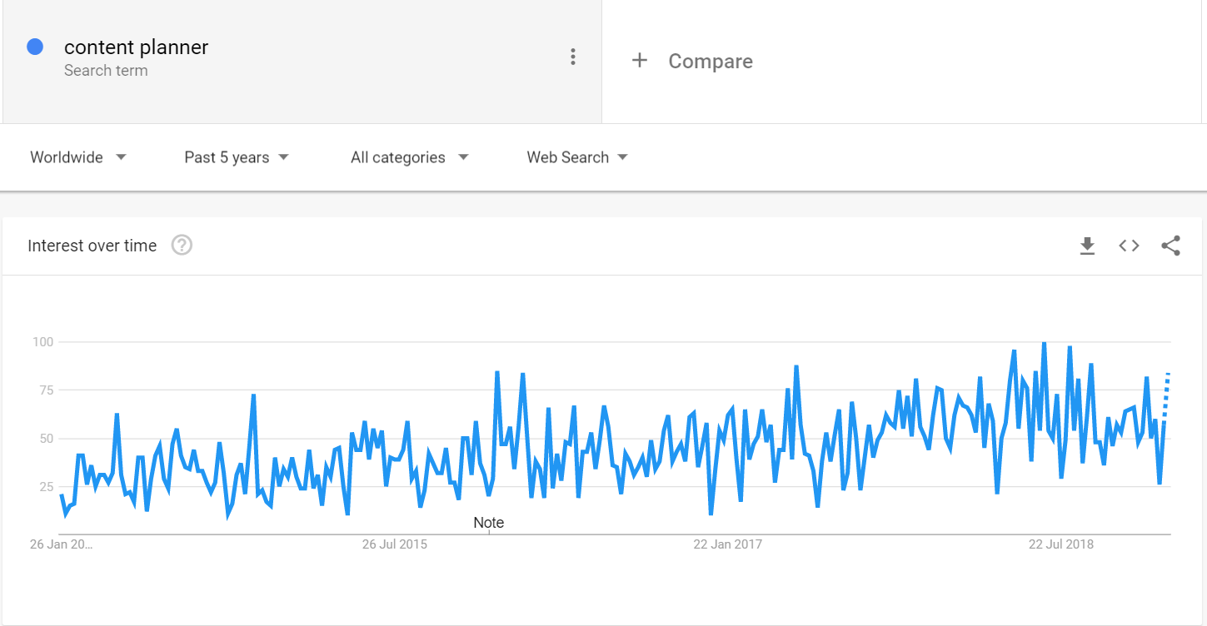
Task: Click the 22 Jul 2018 axis label
Action: tap(1060, 544)
